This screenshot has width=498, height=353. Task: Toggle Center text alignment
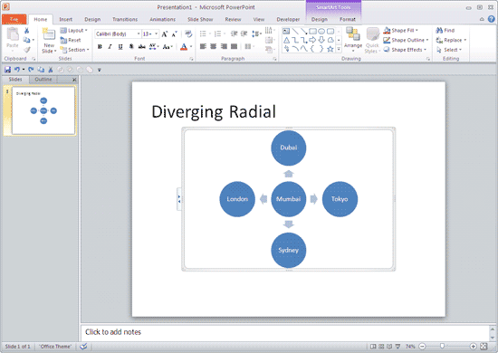coord(214,47)
